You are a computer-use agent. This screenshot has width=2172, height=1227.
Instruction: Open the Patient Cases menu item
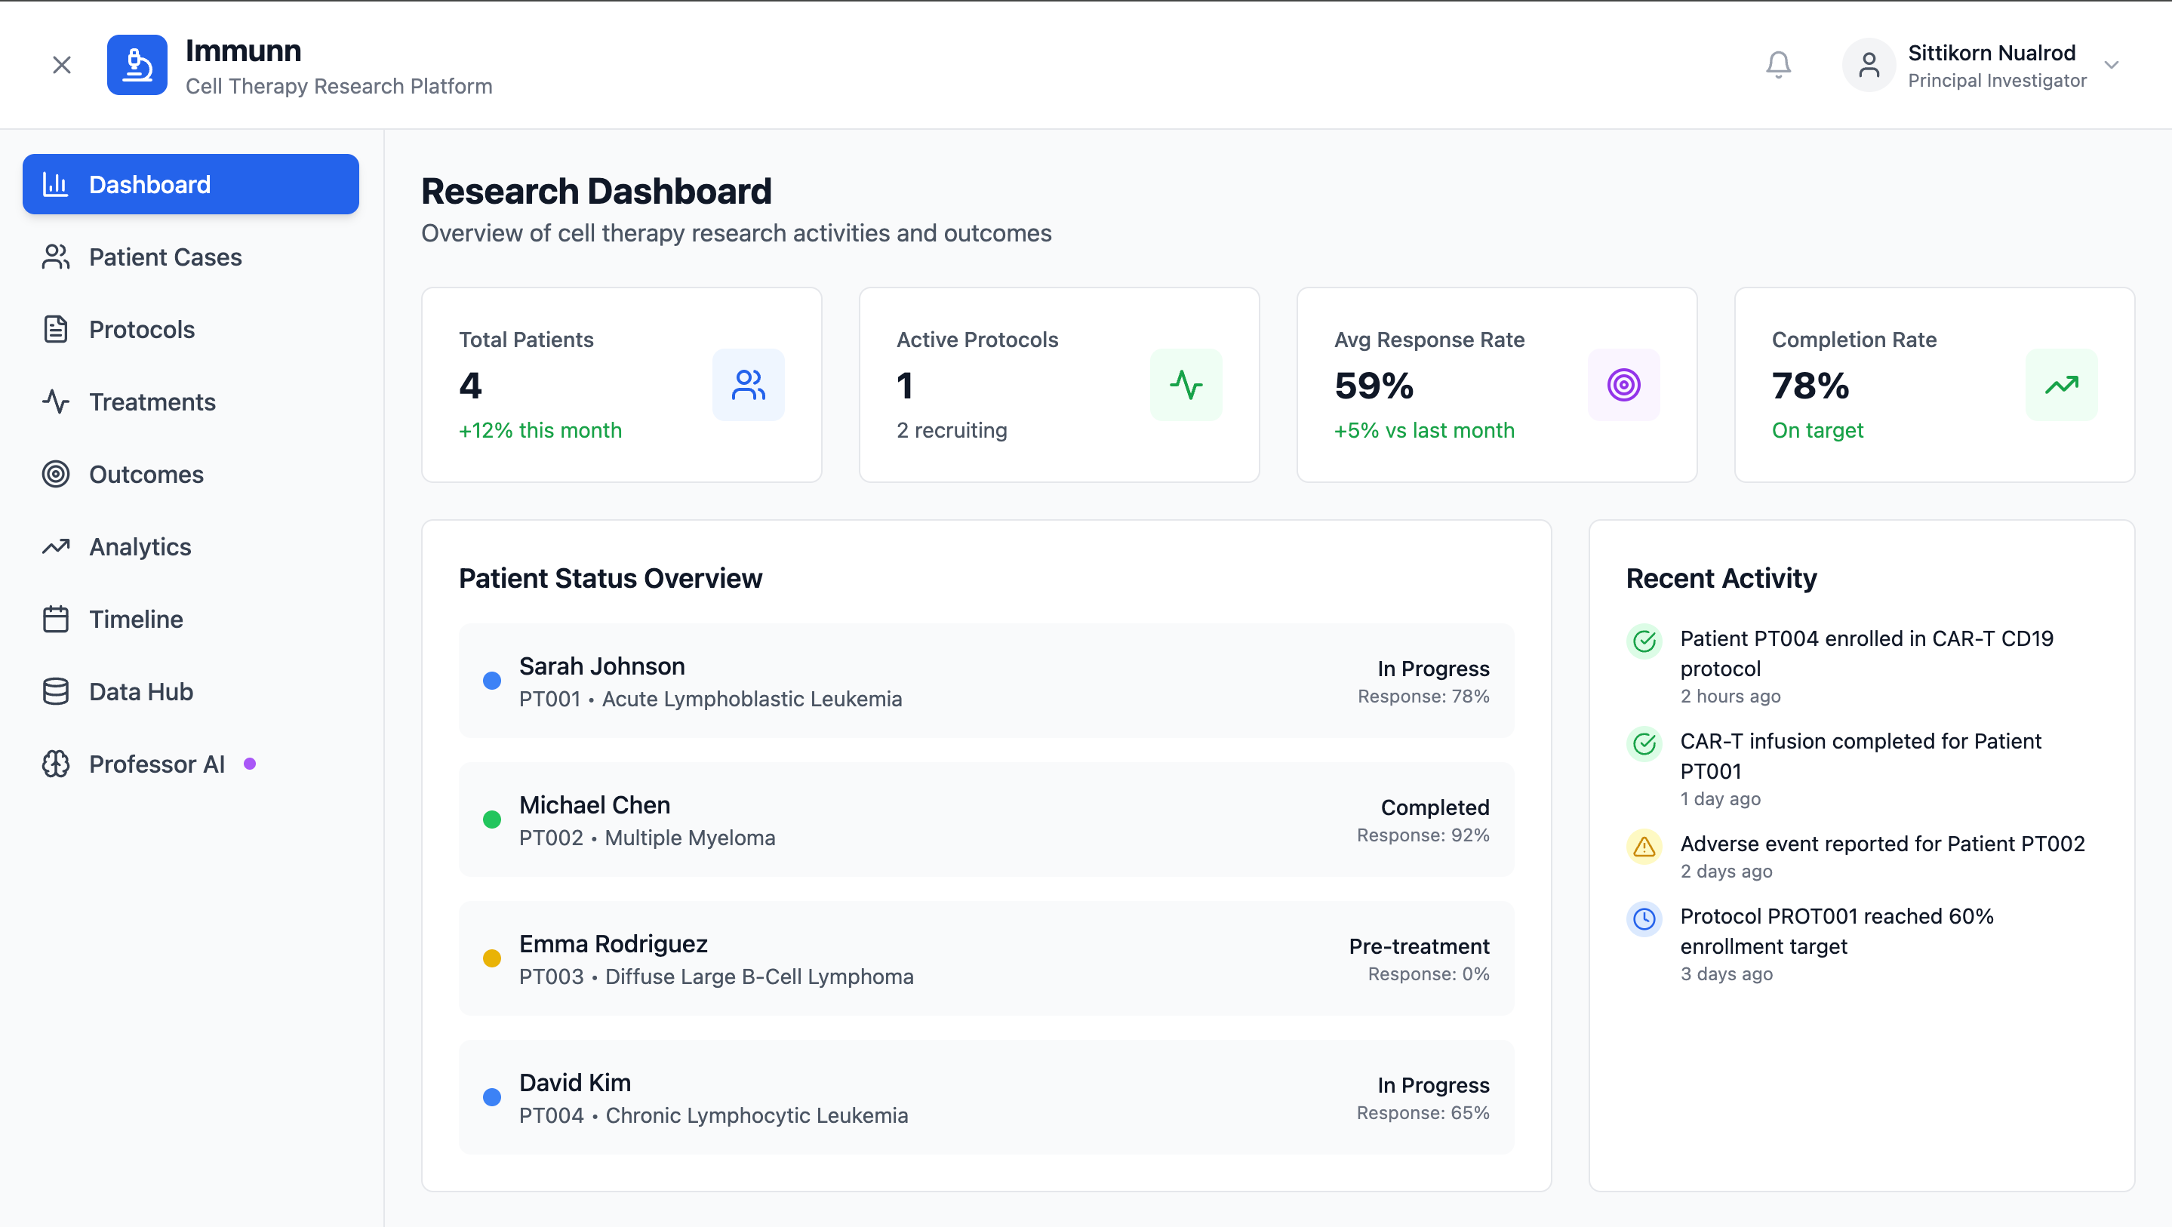click(165, 257)
